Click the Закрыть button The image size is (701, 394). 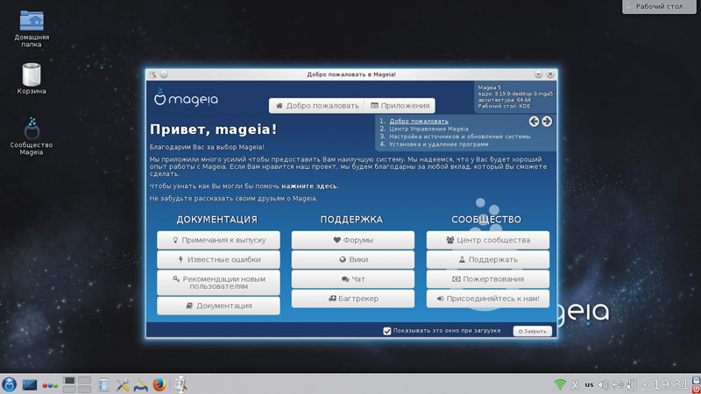pos(533,331)
